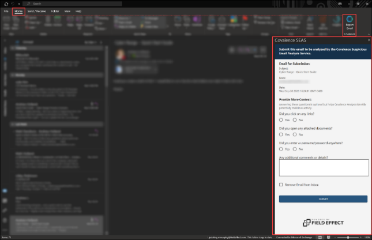Click the zoom slider handle in status bar
This screenshot has height=240, width=372.
(x=348, y=237)
